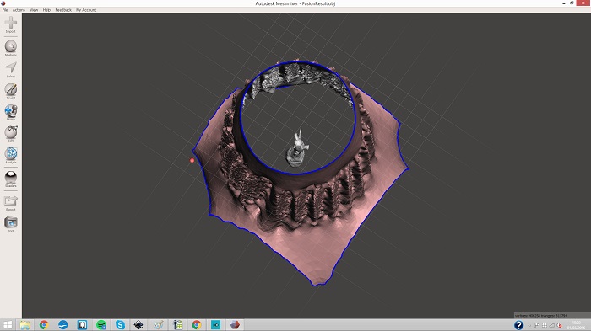Open the Windows Start menu
Screen dimensions: 591x331
(x=7, y=325)
